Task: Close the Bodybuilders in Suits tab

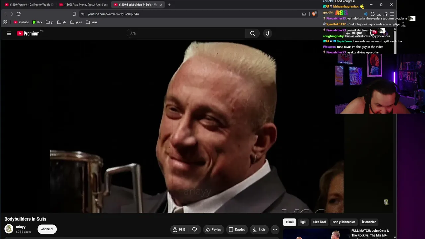Action: [x=161, y=5]
